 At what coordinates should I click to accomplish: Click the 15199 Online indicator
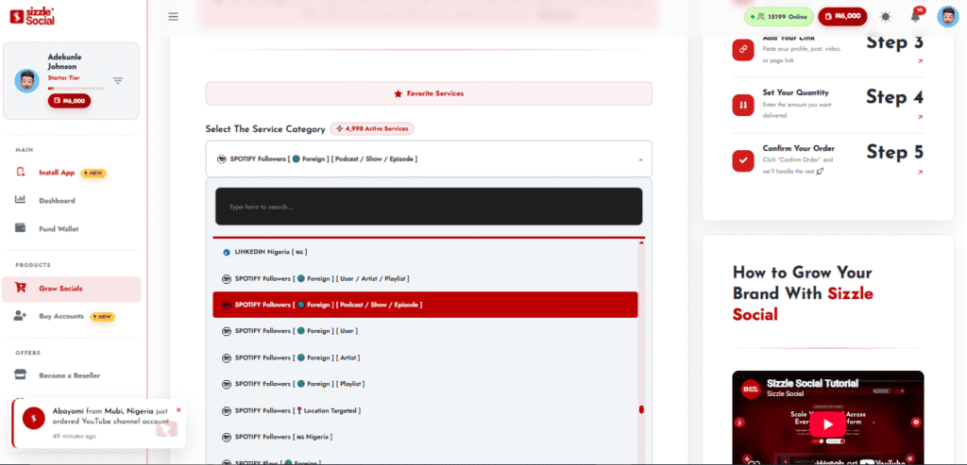click(x=778, y=17)
